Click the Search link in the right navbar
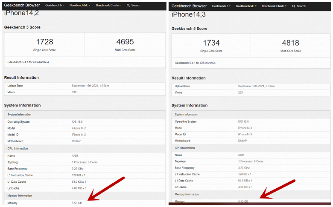Viewport: 333px width, 207px height. tap(301, 6)
